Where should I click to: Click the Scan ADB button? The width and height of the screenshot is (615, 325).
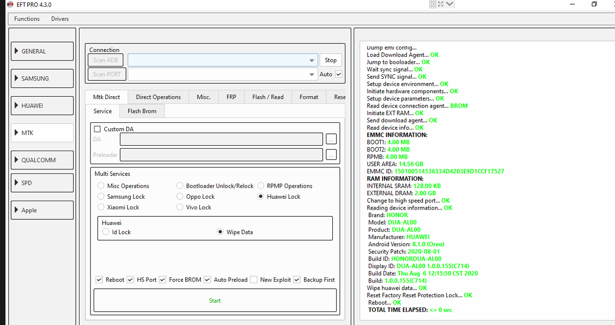tap(105, 60)
